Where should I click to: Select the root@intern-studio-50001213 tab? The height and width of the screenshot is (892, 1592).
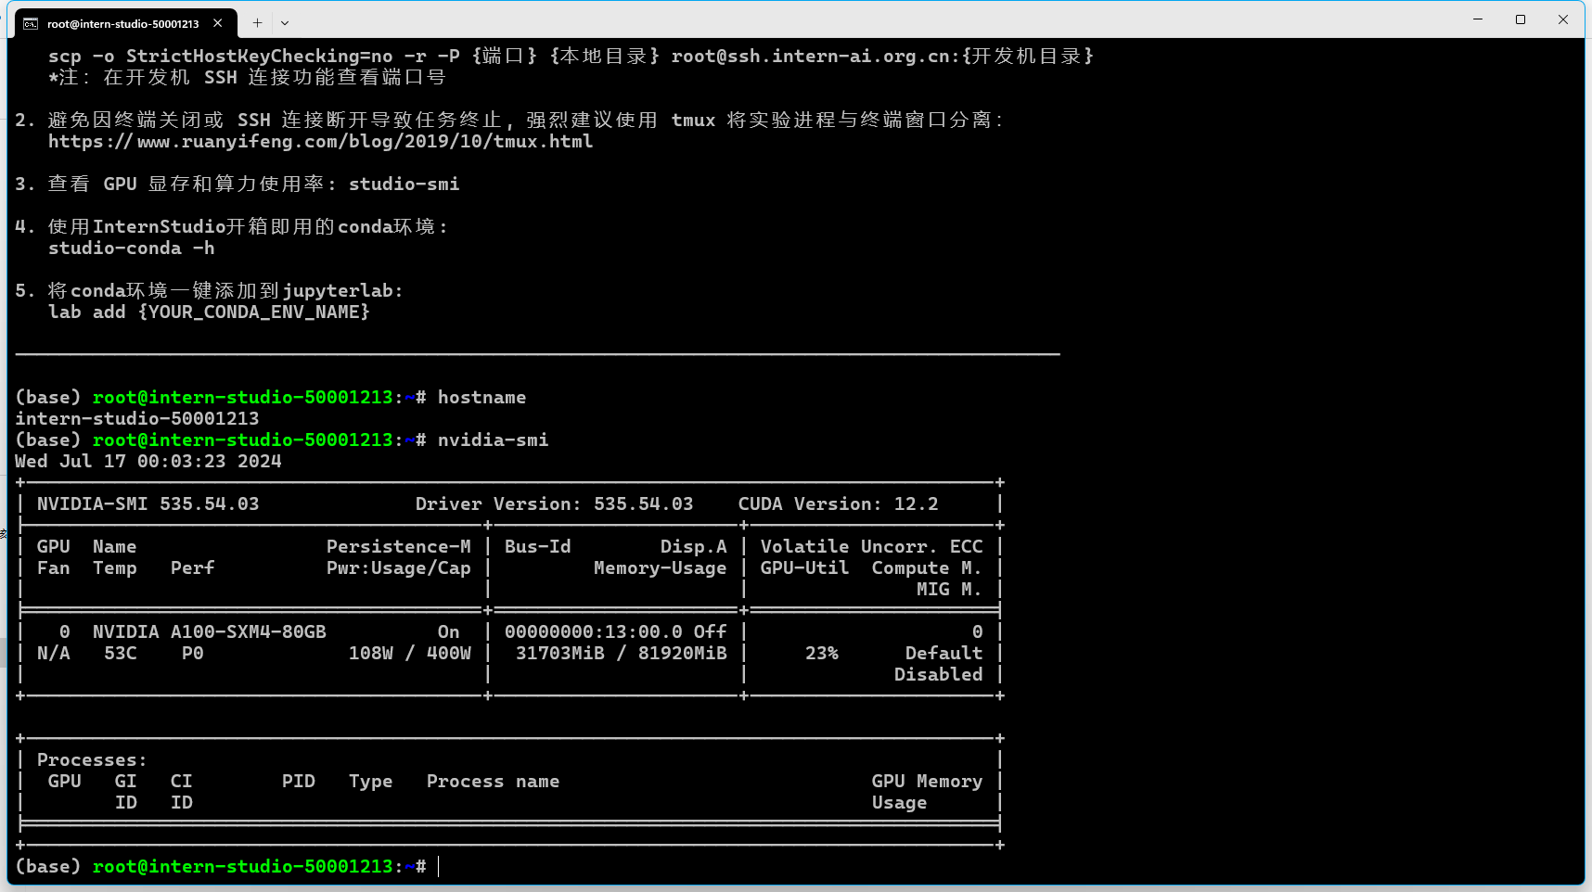point(123,23)
